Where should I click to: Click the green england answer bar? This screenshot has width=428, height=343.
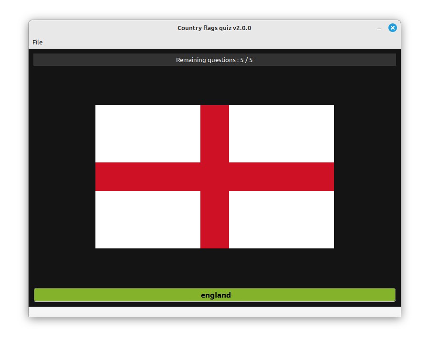[x=214, y=295]
